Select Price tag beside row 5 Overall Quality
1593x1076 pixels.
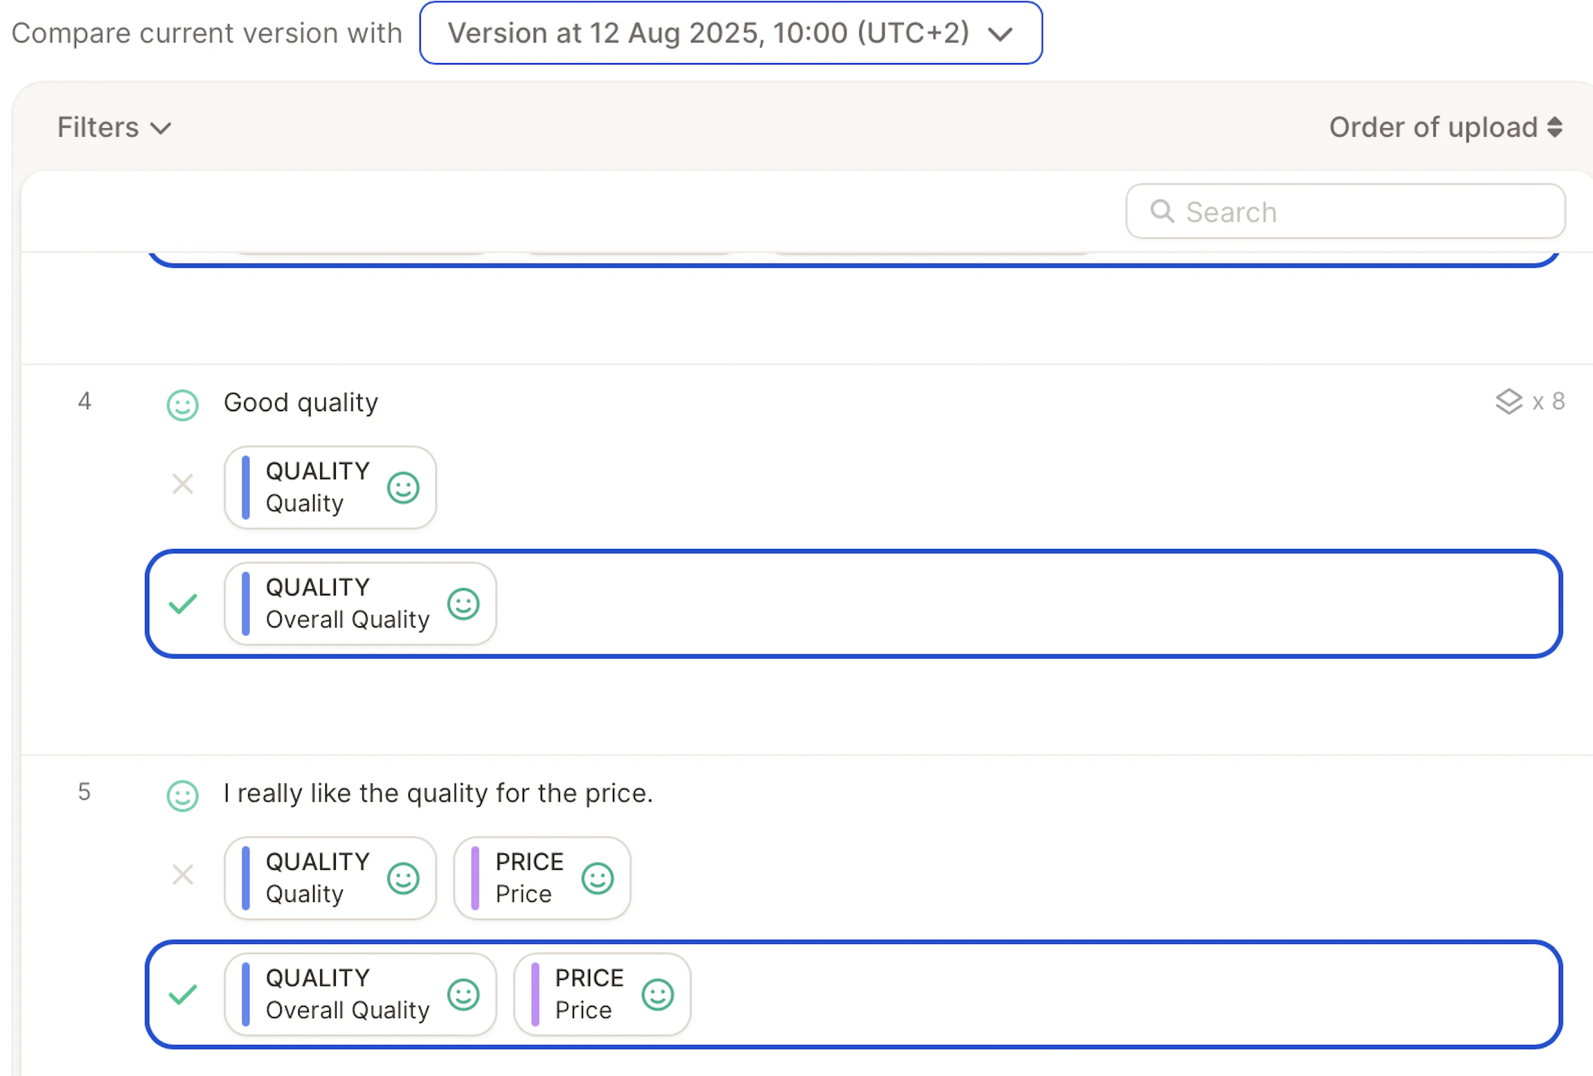[x=602, y=994]
